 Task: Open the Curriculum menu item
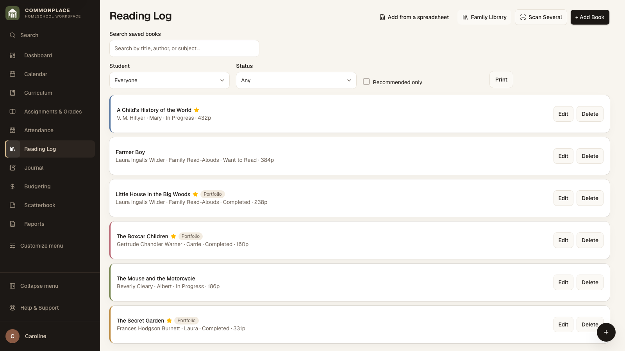pyautogui.click(x=50, y=93)
